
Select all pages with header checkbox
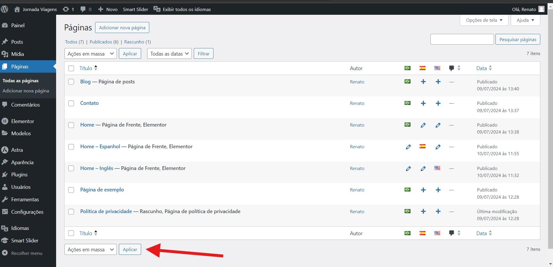pos(71,68)
